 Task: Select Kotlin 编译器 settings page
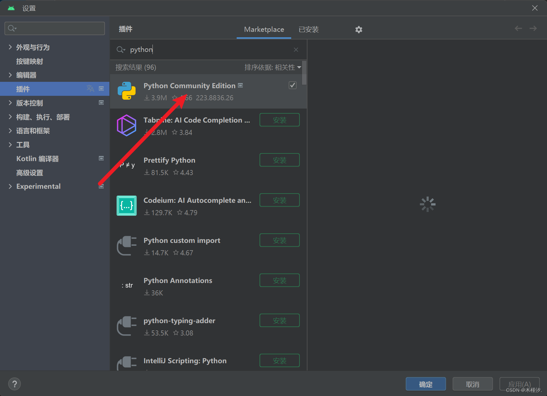point(38,159)
